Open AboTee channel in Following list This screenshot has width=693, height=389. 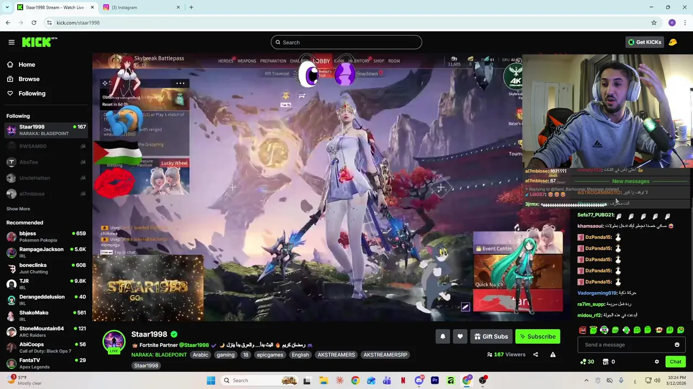click(46, 162)
